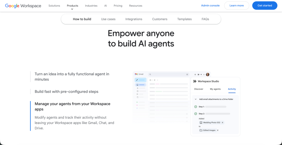The width and height of the screenshot is (282, 145).
Task: Click the purple label dot in Gmail sidebar
Action: [x=137, y=108]
